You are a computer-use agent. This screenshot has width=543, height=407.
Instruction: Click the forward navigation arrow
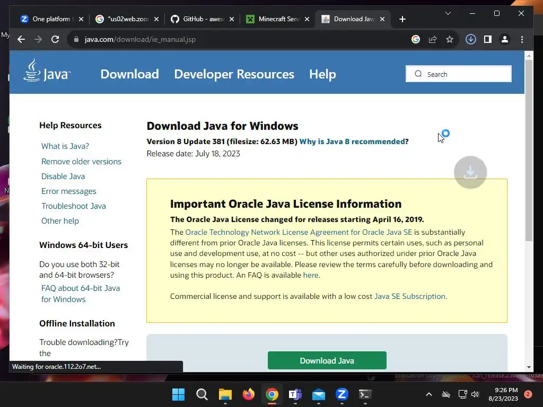(38, 39)
